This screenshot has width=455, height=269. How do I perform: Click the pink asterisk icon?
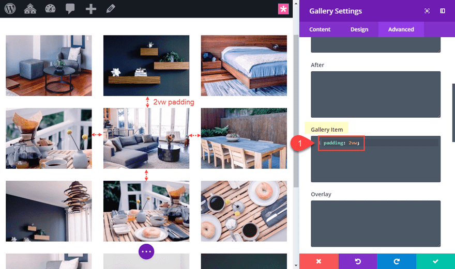pyautogui.click(x=283, y=9)
